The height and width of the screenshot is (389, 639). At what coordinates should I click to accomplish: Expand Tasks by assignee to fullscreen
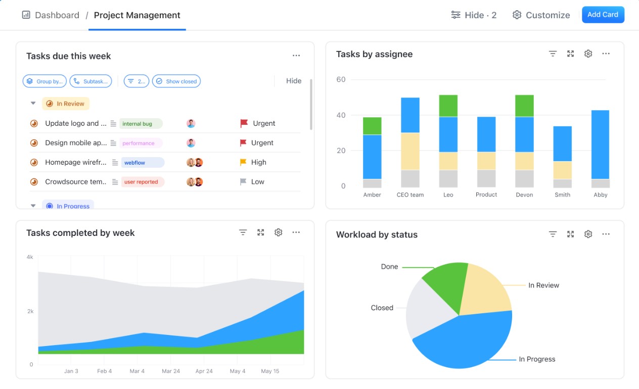[x=570, y=53]
